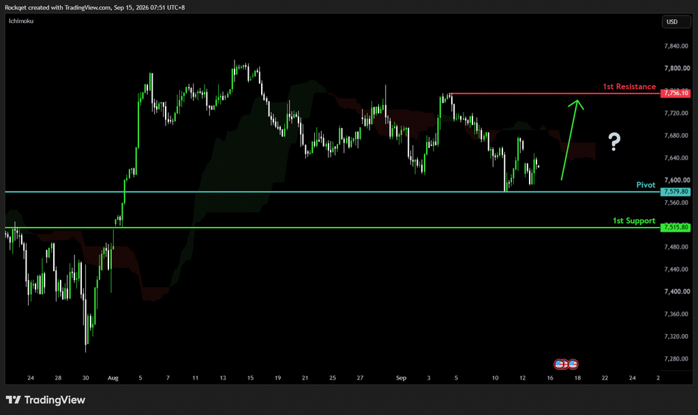698x415 pixels.
Task: Click the 7,800.00 price scale value
Action: coord(677,69)
